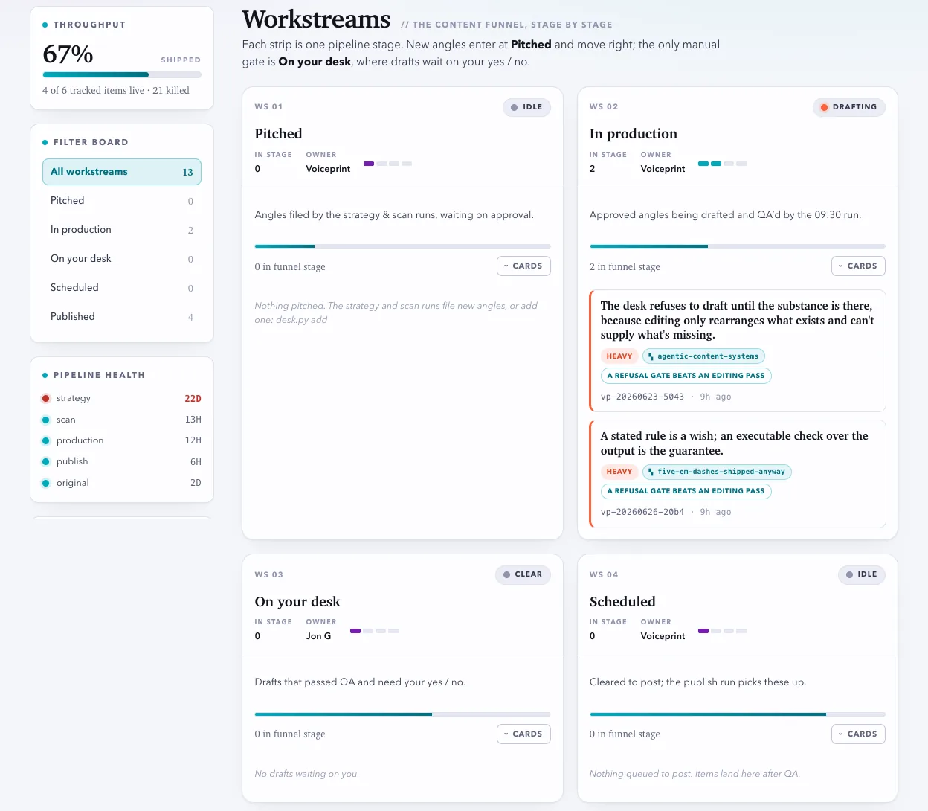The height and width of the screenshot is (811, 928).
Task: Click the On your desk funnel progress bar
Action: pos(402,714)
